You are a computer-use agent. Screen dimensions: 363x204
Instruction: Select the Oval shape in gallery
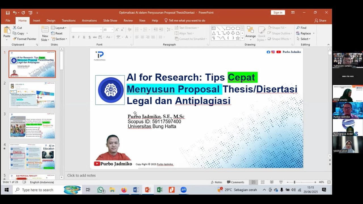pos(233,28)
